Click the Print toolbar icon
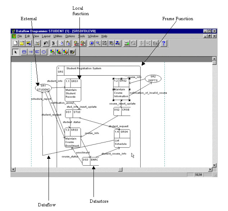Image resolution: width=228 pixels, height=211 pixels. click(37, 43)
